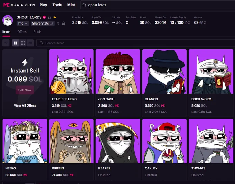Click the Ghost Lords collection avatar
The height and width of the screenshot is (184, 235).
(8, 20)
